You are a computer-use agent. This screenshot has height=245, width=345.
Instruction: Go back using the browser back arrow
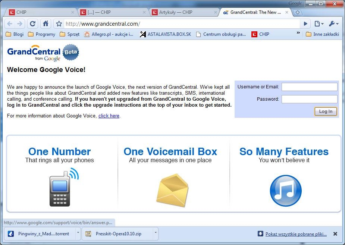pyautogui.click(x=10, y=24)
